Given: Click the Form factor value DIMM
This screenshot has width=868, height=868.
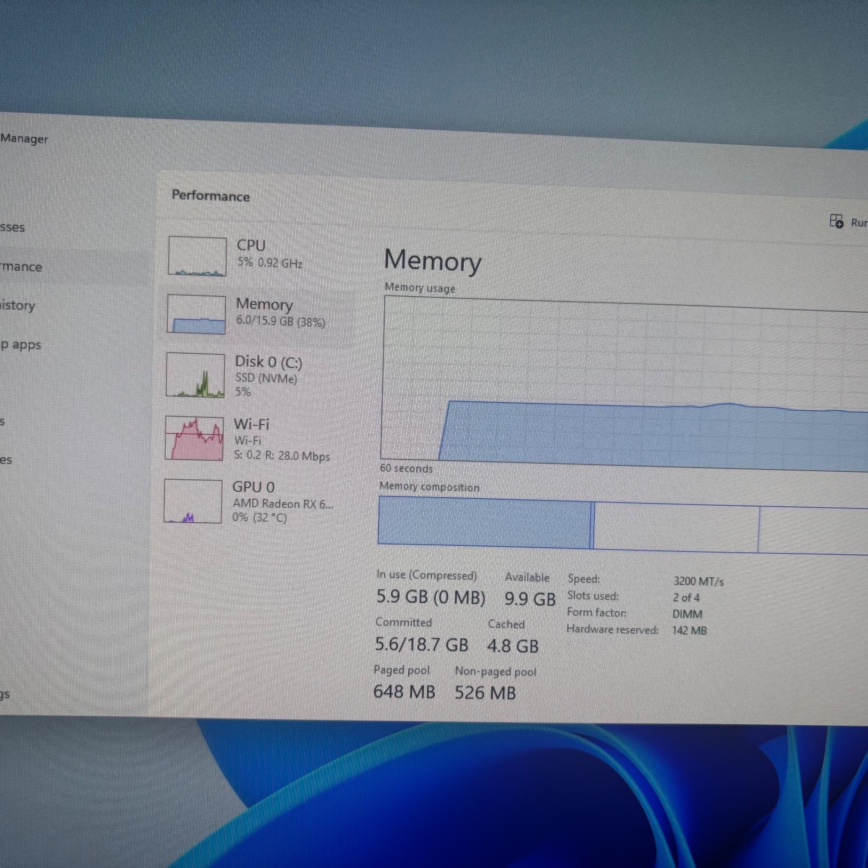Looking at the screenshot, I should [x=687, y=614].
